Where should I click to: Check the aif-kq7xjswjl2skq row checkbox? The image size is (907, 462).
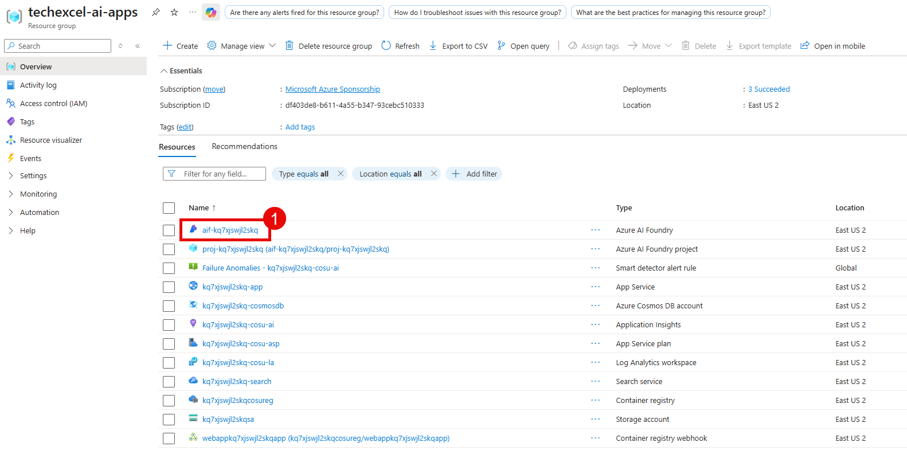169,230
